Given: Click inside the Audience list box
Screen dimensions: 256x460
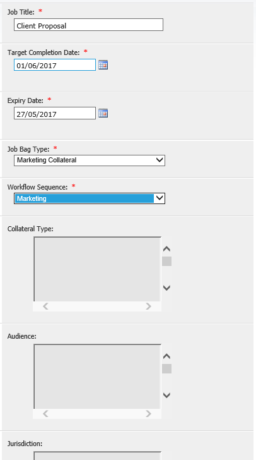Looking at the screenshot, I should (97, 377).
